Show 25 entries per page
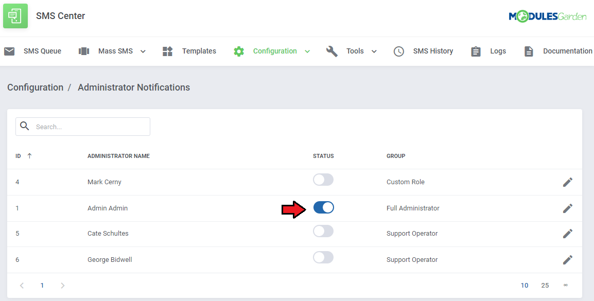This screenshot has width=594, height=301. tap(545, 286)
